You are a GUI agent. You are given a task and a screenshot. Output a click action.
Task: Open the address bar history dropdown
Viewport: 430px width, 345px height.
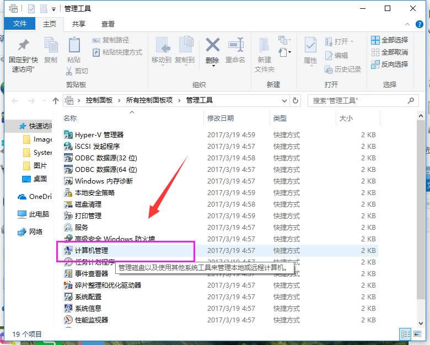tap(284, 101)
